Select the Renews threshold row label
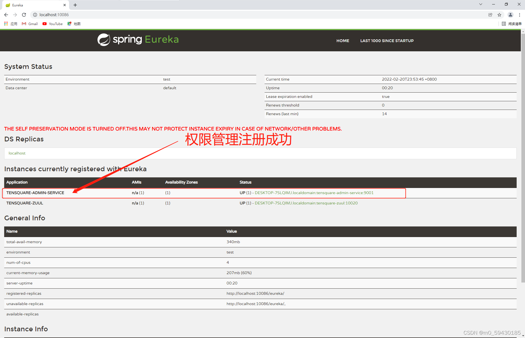525x338 pixels. tap(282, 105)
